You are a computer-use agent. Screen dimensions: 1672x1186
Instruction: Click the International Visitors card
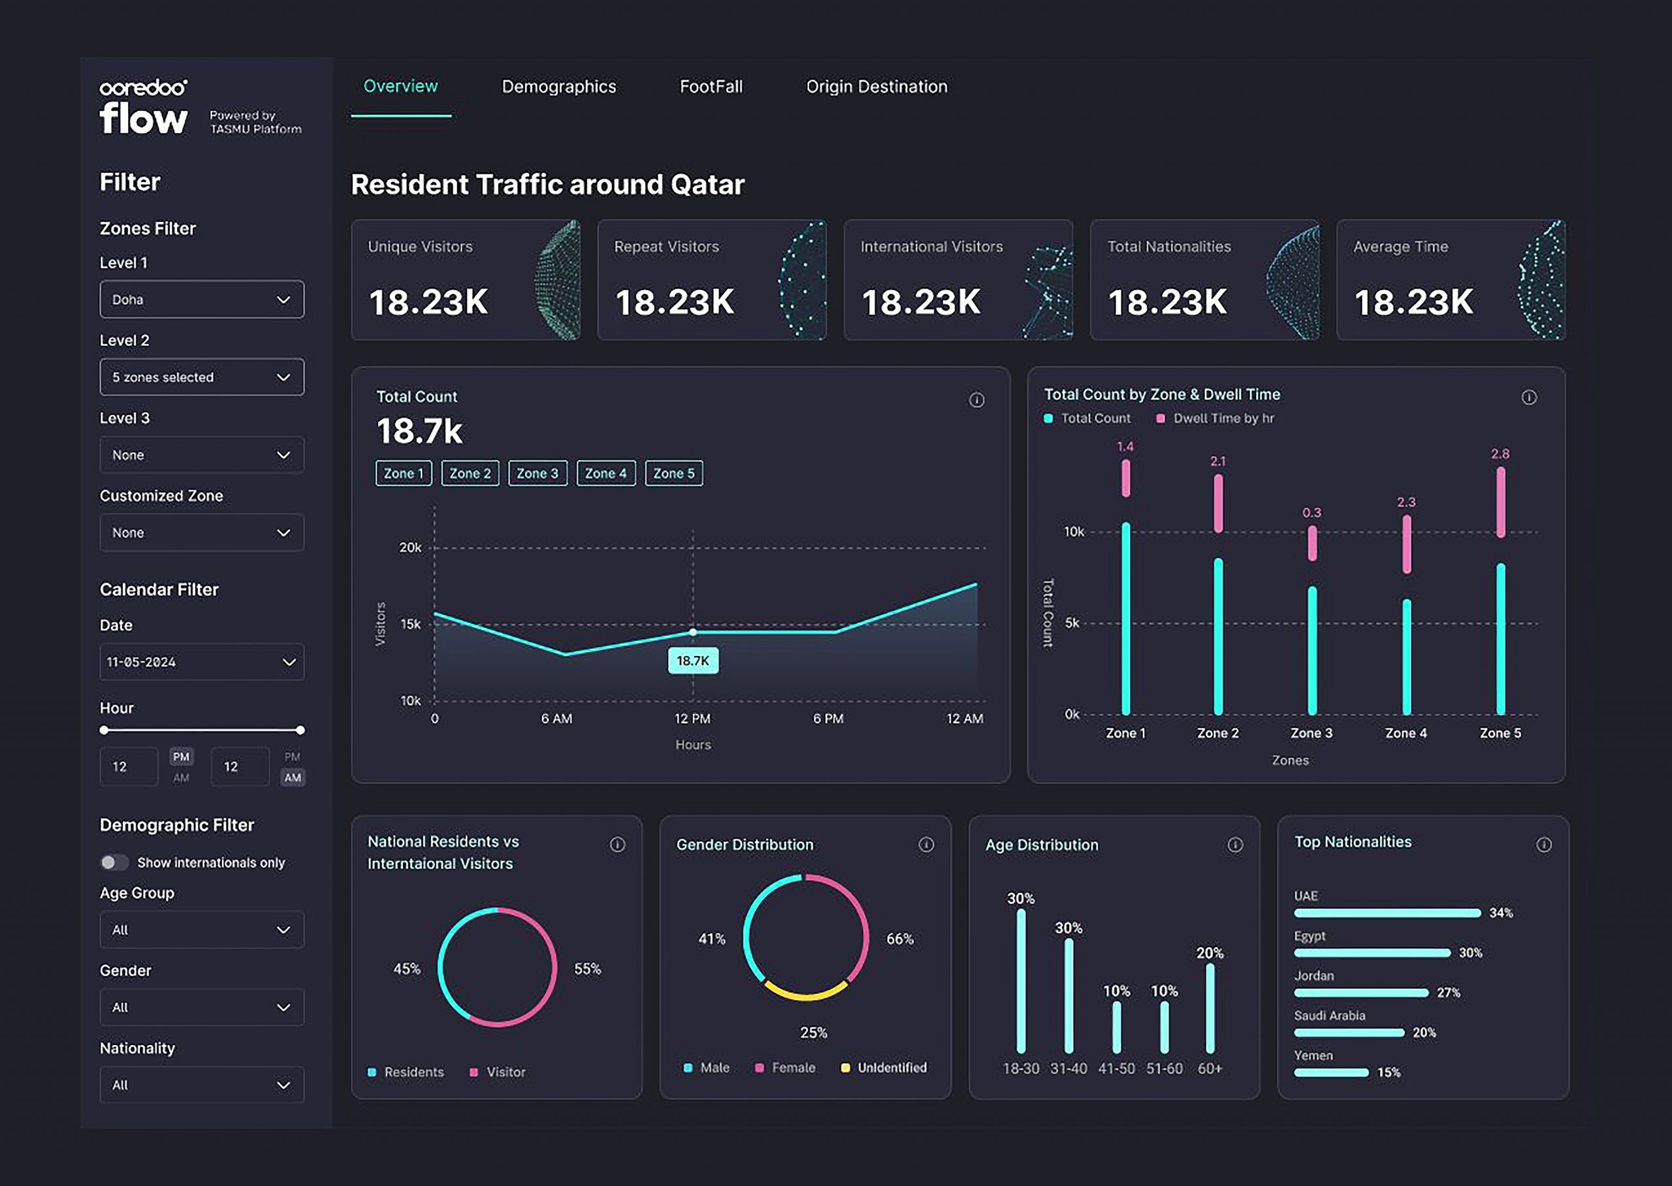pyautogui.click(x=958, y=280)
